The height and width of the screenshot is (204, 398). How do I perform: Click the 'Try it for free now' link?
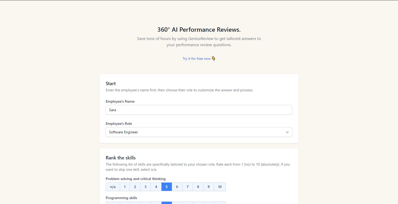(197, 59)
